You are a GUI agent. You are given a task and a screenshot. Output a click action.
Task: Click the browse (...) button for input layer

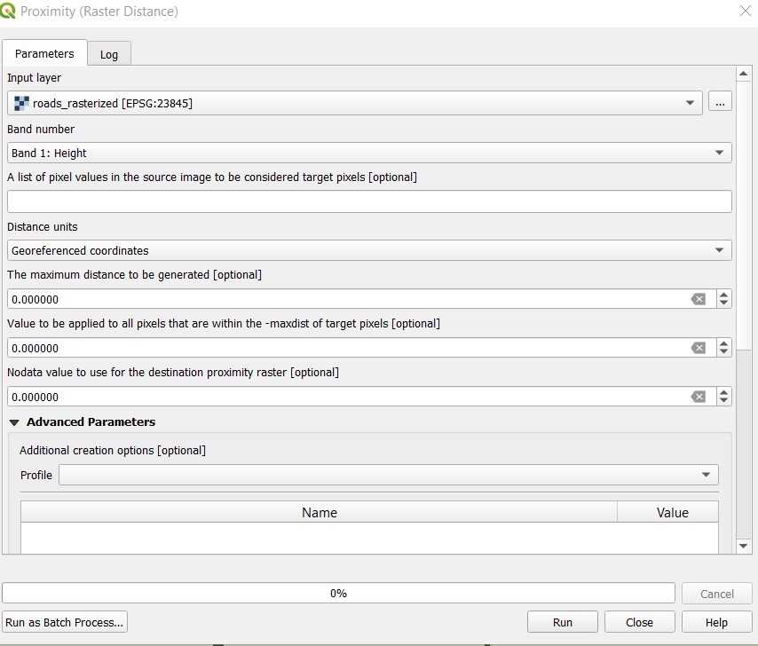(720, 103)
